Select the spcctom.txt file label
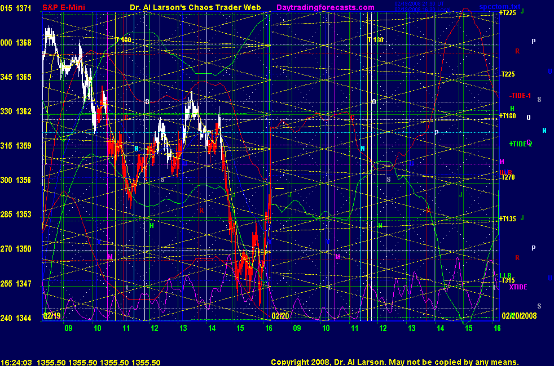554x366 pixels. 500,7
